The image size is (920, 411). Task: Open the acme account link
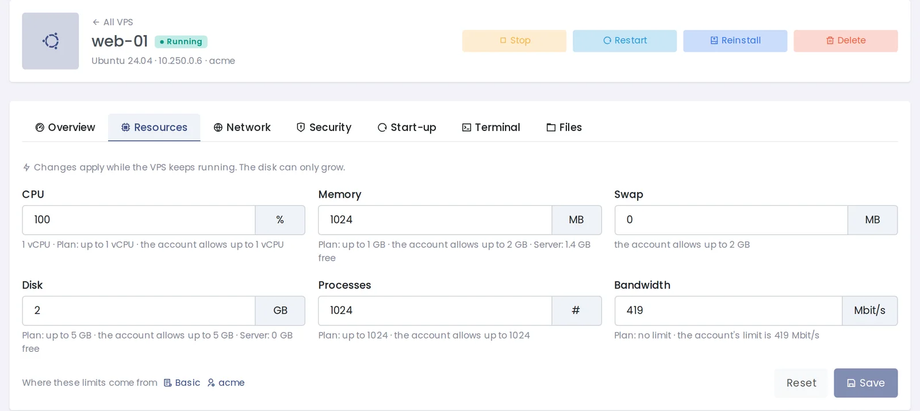tap(226, 383)
